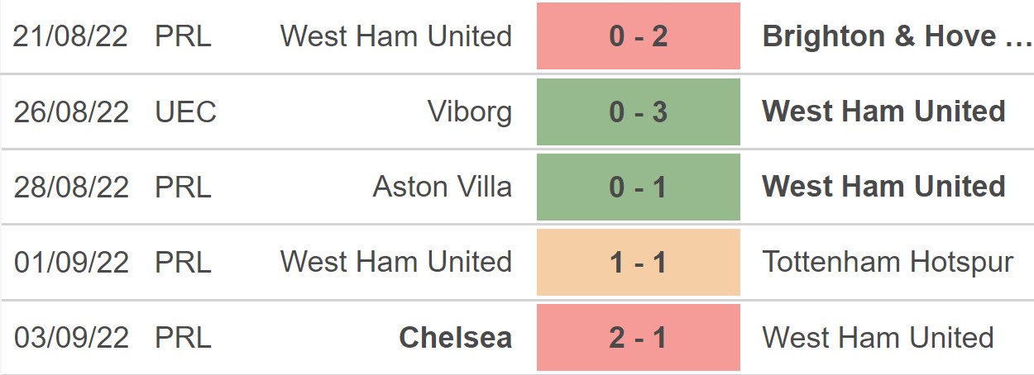The height and width of the screenshot is (375, 1034).
Task: Click the 1 - 1 draw score cell
Action: [638, 262]
